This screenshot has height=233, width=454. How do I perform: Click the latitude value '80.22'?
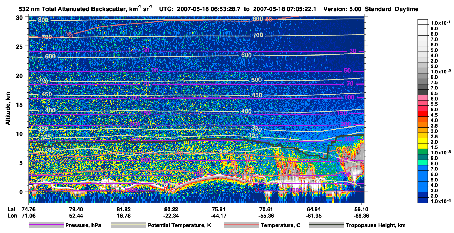pos(171,209)
